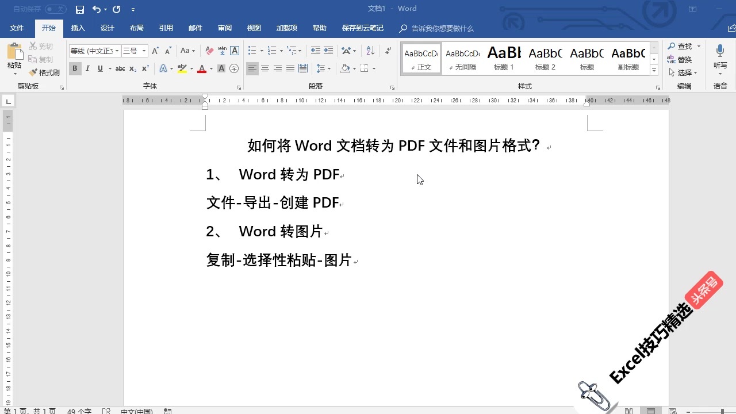The width and height of the screenshot is (736, 414).
Task: Click the Paste clipboard icon
Action: tap(14, 52)
